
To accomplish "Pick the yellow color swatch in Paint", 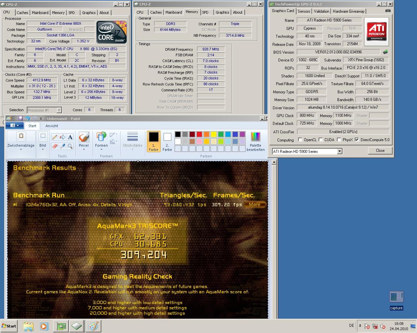I will (214, 134).
